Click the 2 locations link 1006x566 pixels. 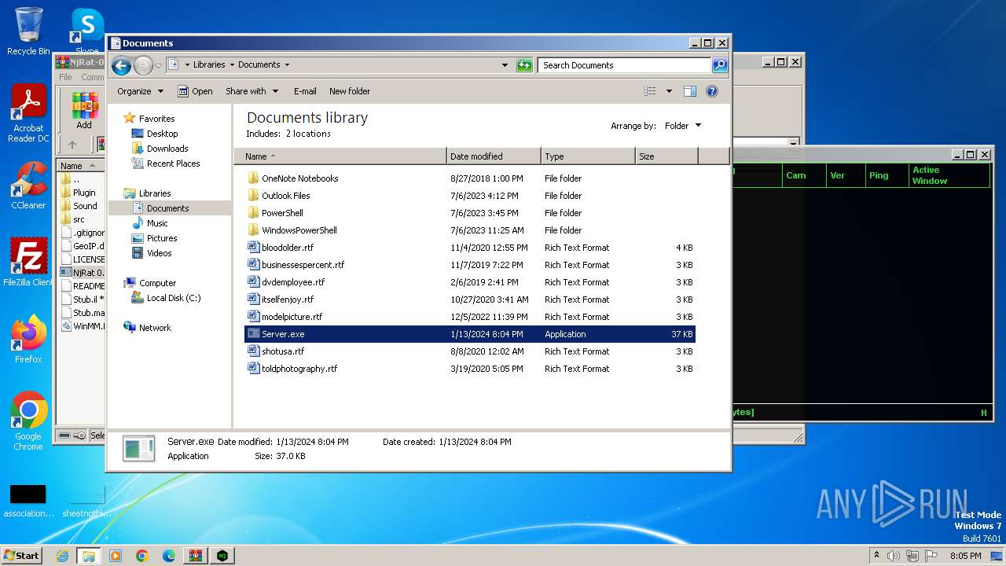[308, 134]
